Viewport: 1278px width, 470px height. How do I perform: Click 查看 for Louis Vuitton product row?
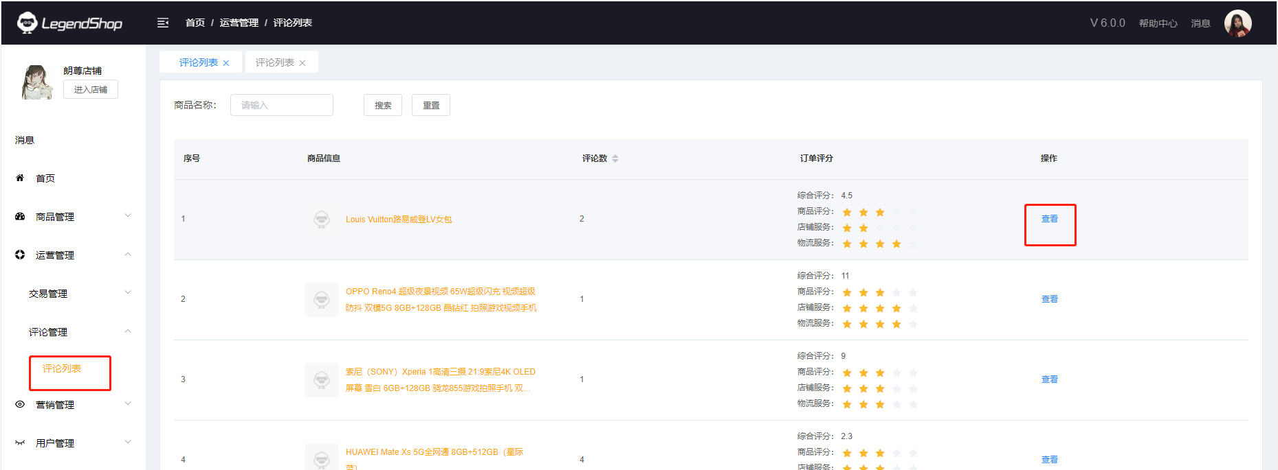point(1049,219)
